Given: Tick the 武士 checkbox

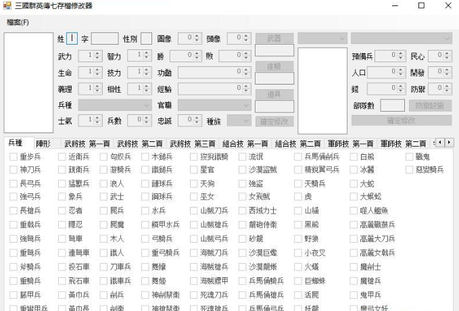Looking at the screenshot, I should click(x=103, y=197).
